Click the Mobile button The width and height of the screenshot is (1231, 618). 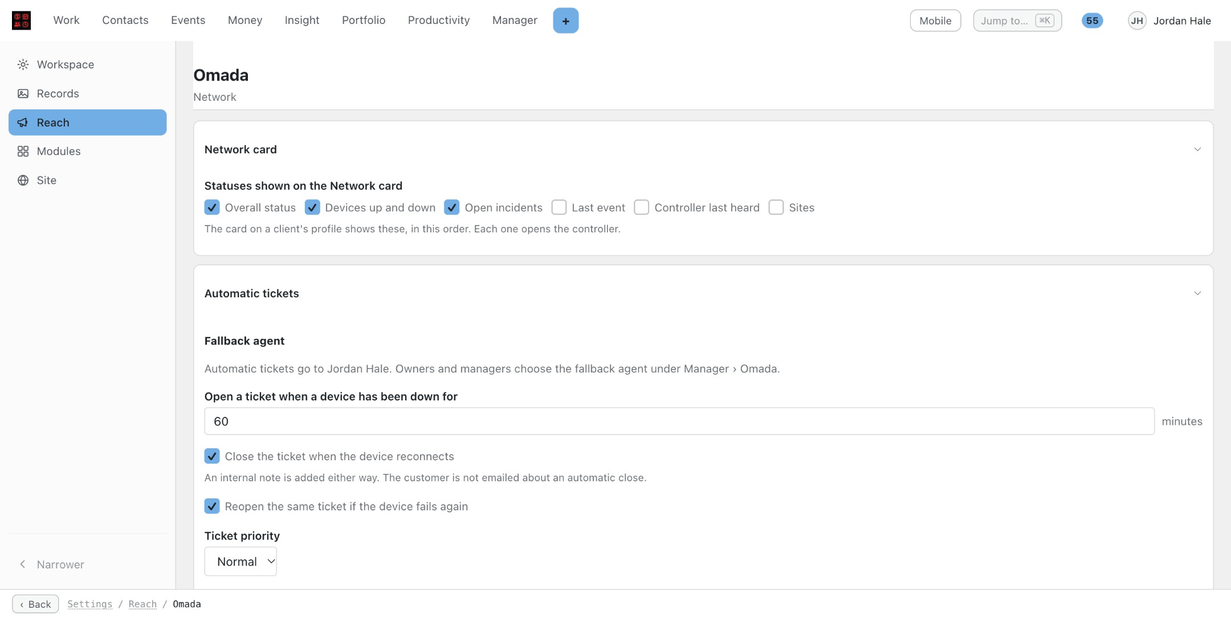click(x=935, y=21)
